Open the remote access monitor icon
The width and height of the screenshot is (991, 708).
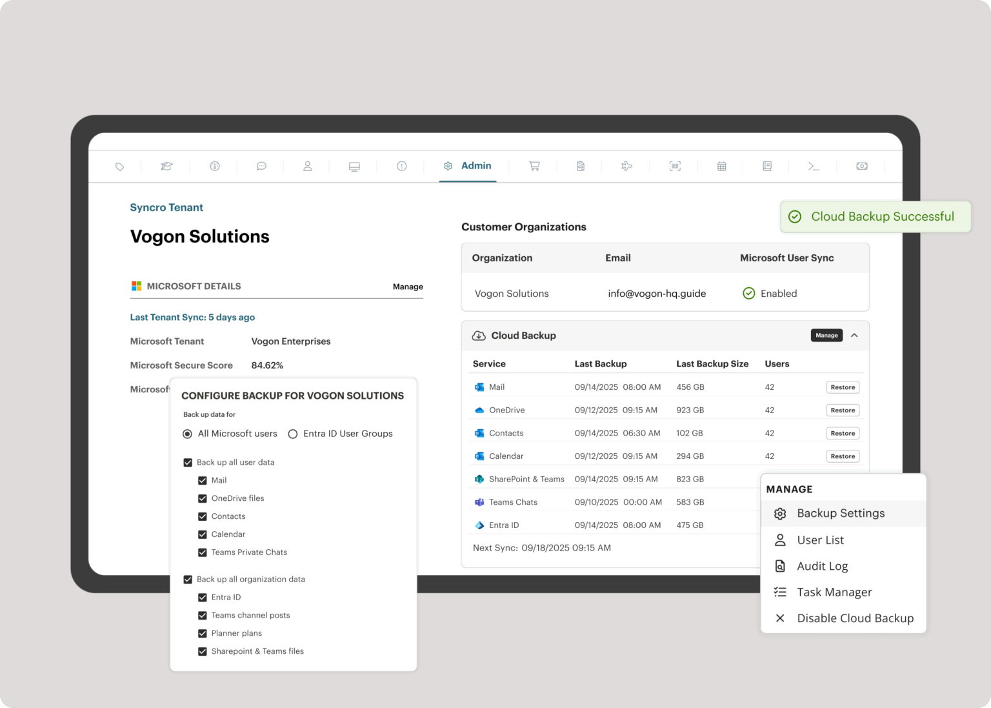click(x=354, y=166)
